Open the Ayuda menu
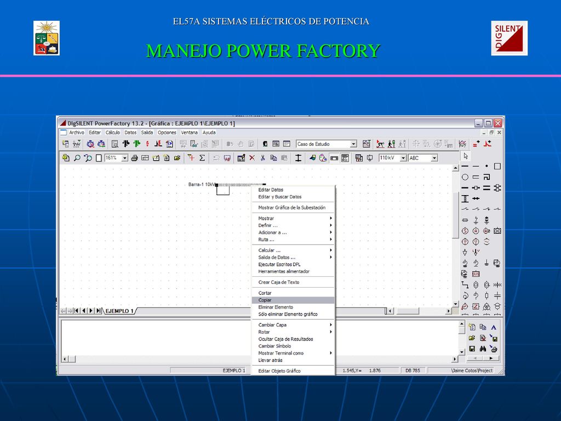The image size is (561, 421). click(x=209, y=133)
